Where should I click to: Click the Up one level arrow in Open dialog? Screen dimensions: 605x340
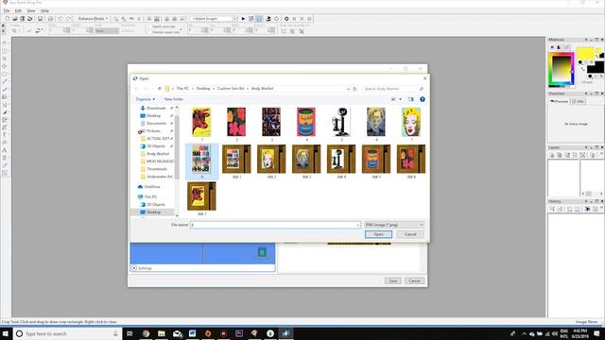click(x=160, y=89)
